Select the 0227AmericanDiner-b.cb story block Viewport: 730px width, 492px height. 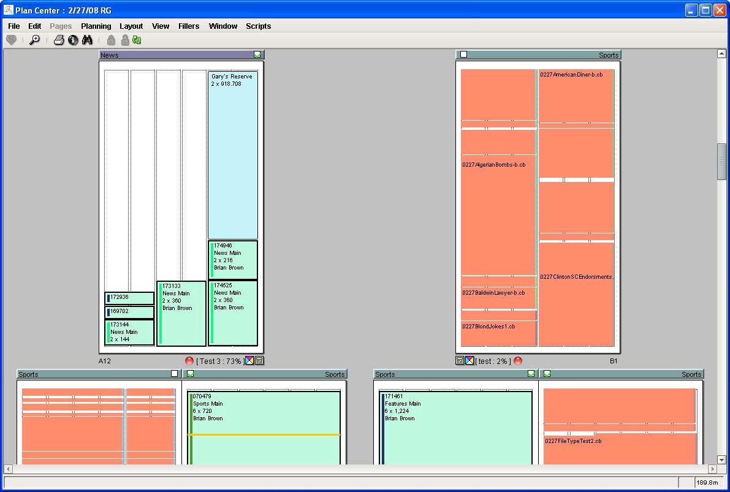pos(576,96)
